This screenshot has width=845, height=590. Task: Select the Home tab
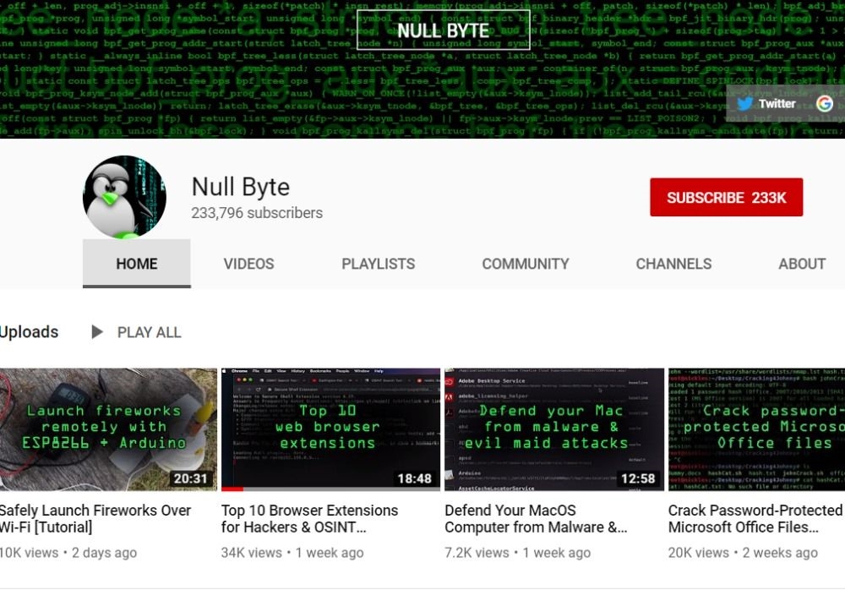click(x=137, y=264)
